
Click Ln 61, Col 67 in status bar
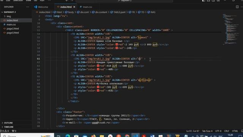click(x=193, y=131)
